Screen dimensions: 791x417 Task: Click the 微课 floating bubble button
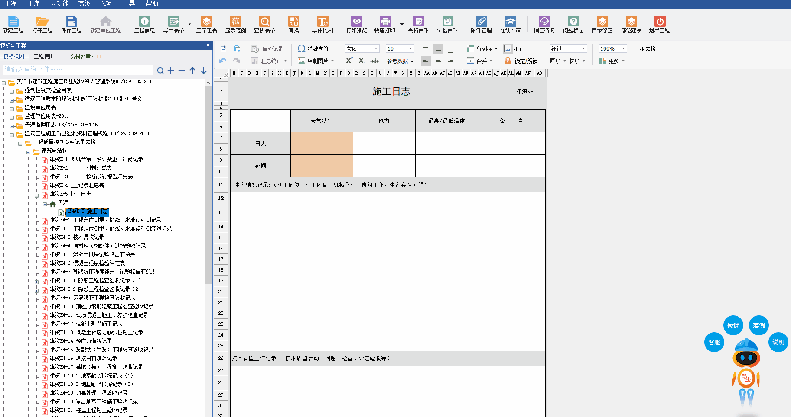point(733,325)
